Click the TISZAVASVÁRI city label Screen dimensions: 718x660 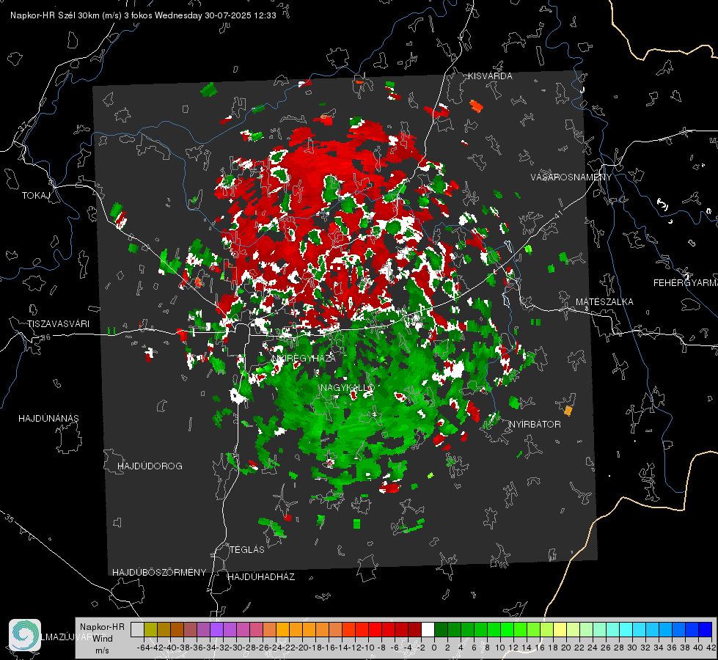pos(58,324)
